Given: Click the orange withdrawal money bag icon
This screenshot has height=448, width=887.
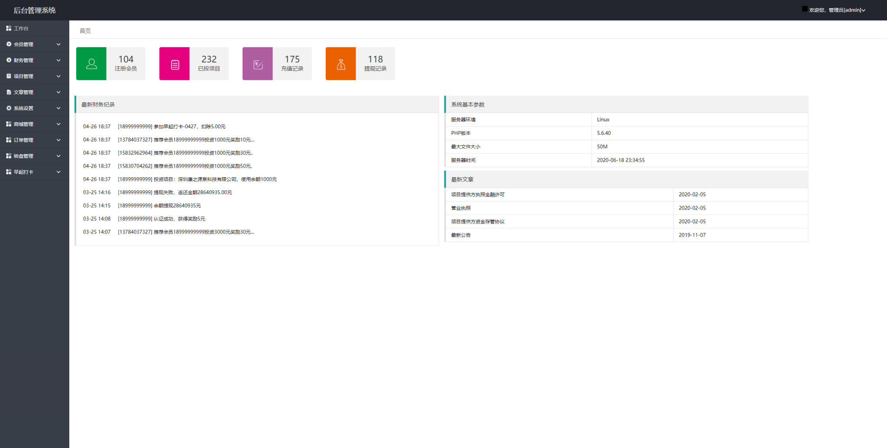Looking at the screenshot, I should [341, 64].
